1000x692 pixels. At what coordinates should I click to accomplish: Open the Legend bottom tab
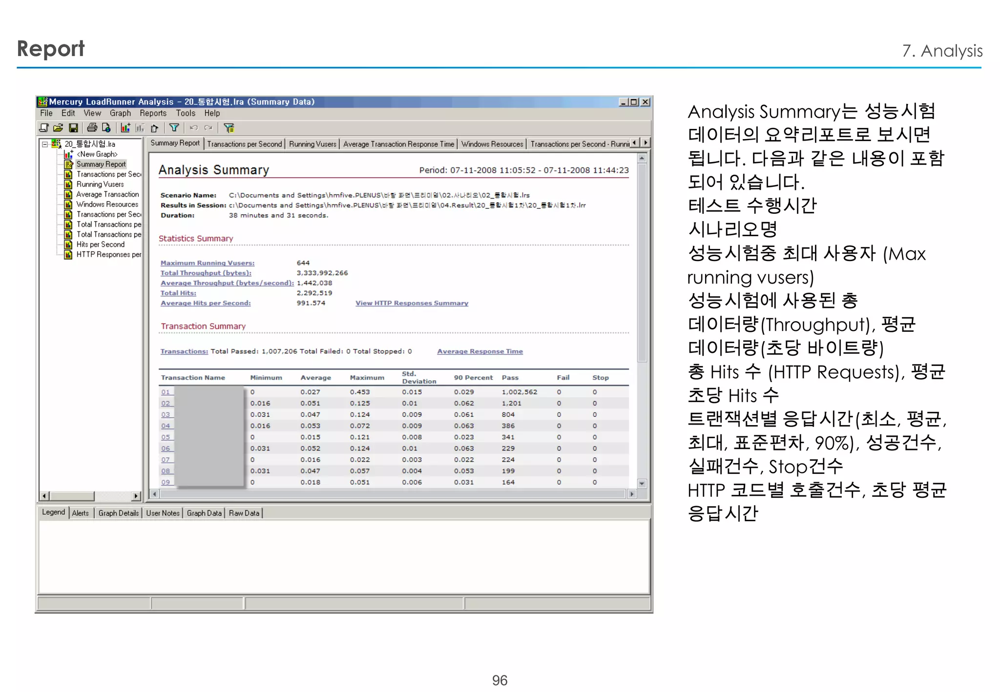click(53, 512)
